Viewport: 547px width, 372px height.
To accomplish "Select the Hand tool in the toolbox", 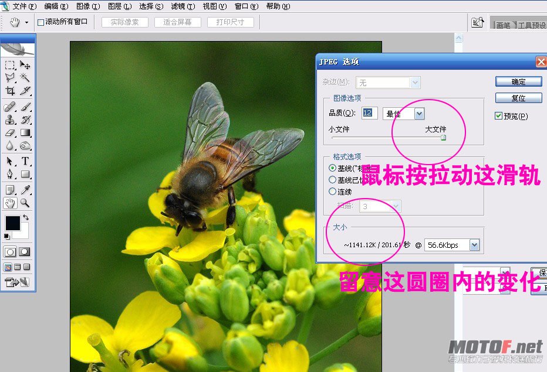I will coord(10,203).
